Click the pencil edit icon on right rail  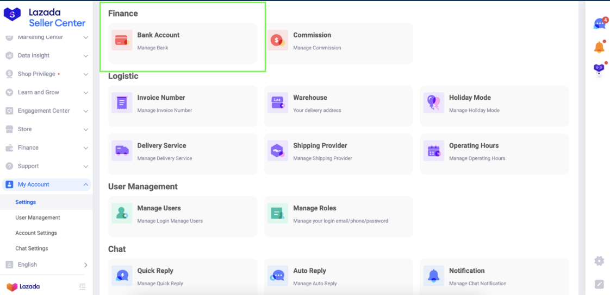pos(599,284)
